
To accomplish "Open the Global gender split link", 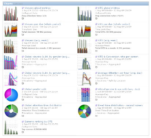I will [x=35, y=89].
